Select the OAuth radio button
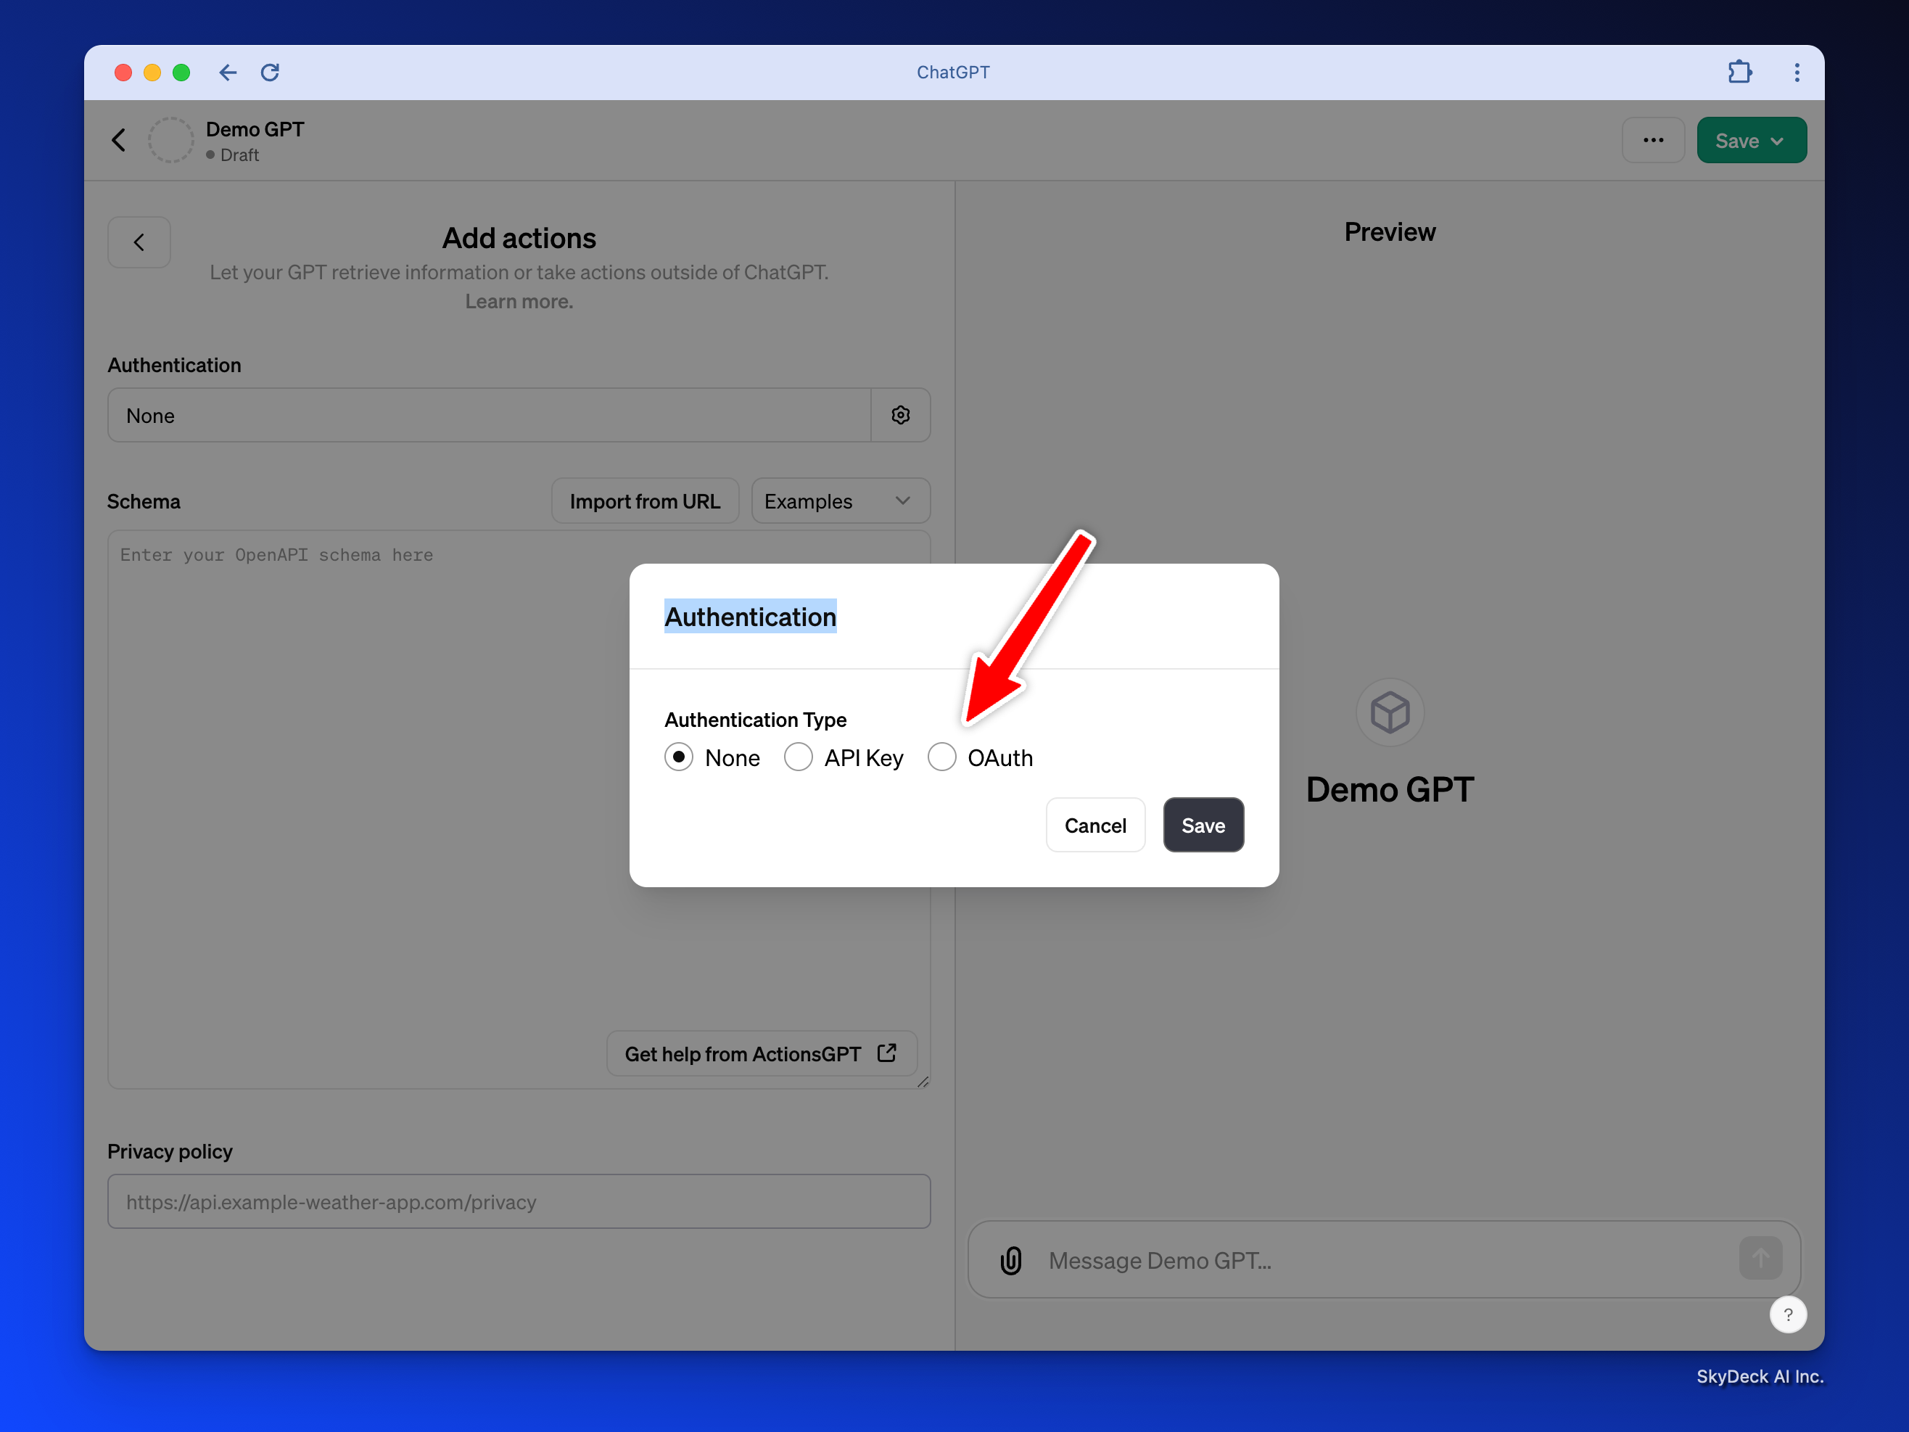Viewport: 1909px width, 1432px height. tap(941, 757)
